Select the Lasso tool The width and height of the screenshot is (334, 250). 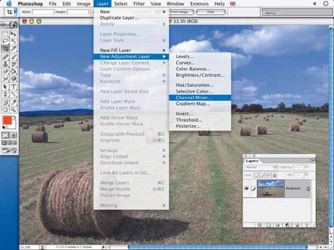coord(5,41)
